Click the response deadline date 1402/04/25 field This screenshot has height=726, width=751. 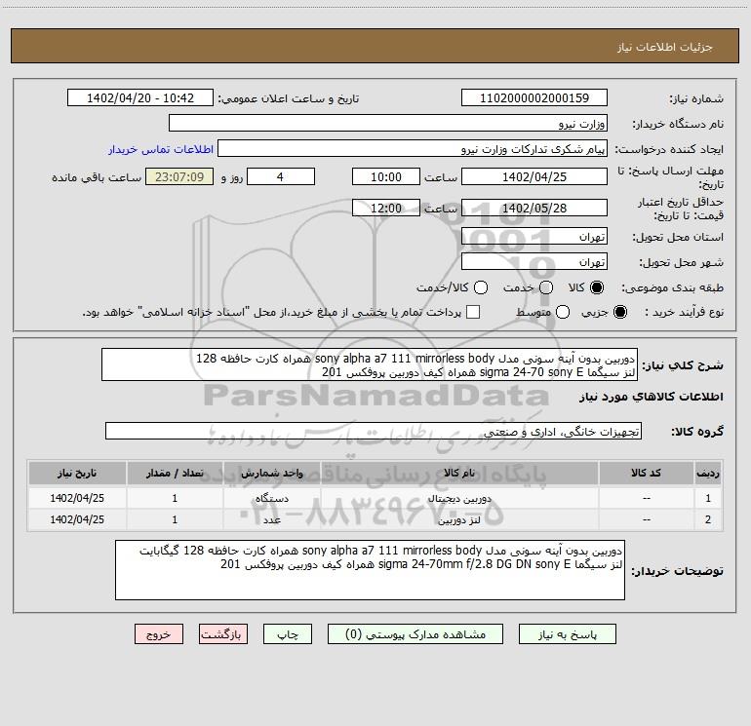tap(534, 177)
